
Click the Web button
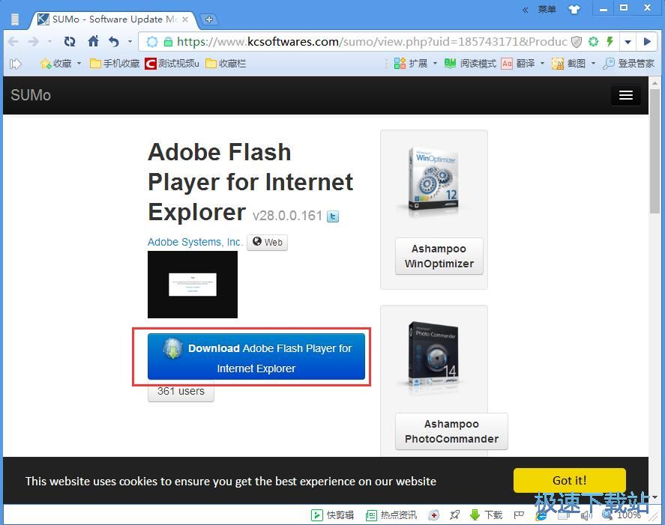[267, 243]
